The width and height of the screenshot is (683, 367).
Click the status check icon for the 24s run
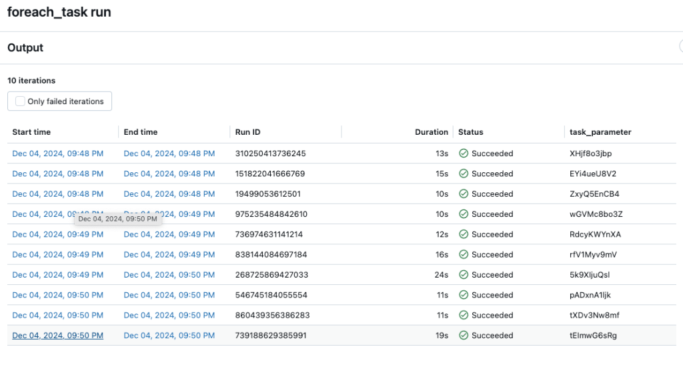click(x=464, y=275)
